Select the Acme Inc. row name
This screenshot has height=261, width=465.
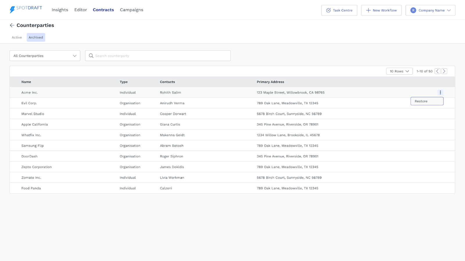[30, 93]
